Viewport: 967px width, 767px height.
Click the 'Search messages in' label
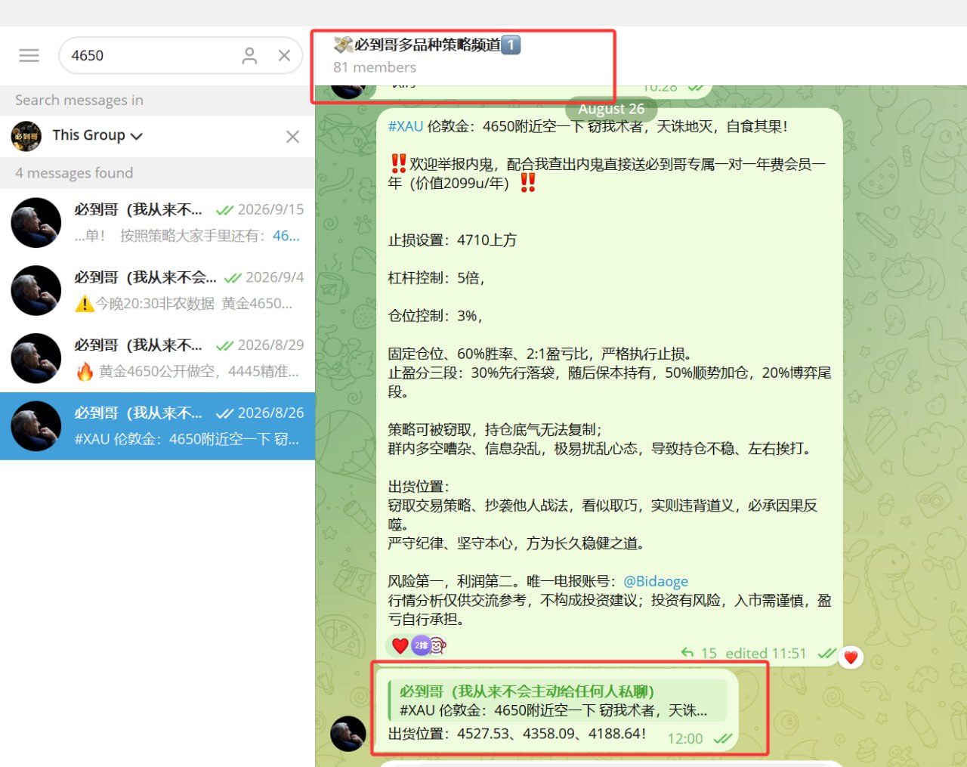point(79,100)
